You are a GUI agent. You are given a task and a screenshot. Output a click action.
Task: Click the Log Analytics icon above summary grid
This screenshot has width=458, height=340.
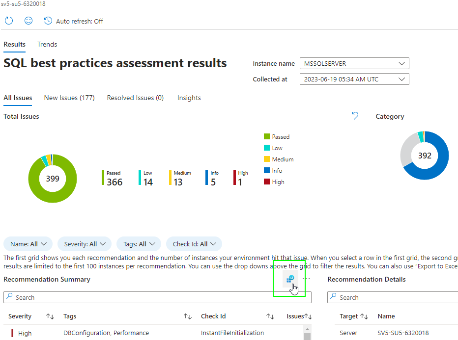290,279
